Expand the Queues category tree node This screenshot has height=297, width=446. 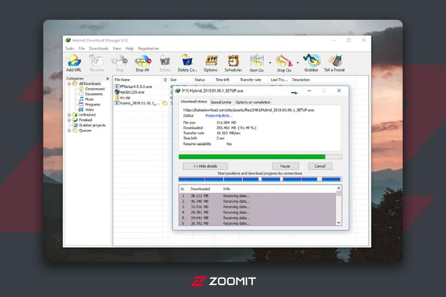click(69, 130)
